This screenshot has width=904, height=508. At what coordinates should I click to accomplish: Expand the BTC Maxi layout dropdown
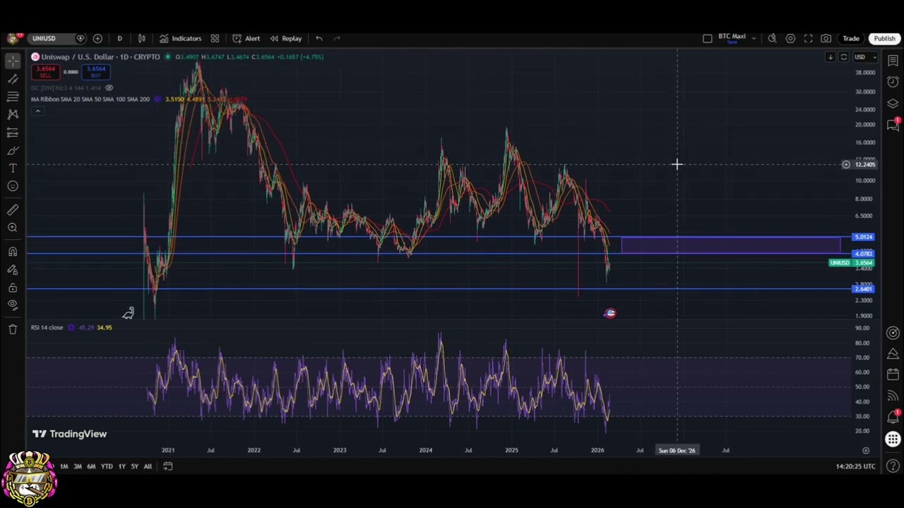point(754,38)
